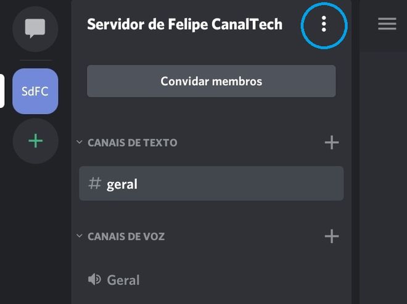Click the Servidor de Felipe CanalTech title
Viewport: 407px width, 304px height.
(185, 25)
